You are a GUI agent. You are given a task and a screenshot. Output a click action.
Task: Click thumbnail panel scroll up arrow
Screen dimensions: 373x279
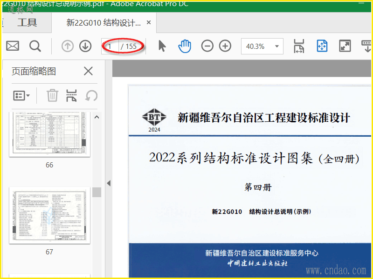[x=97, y=117]
